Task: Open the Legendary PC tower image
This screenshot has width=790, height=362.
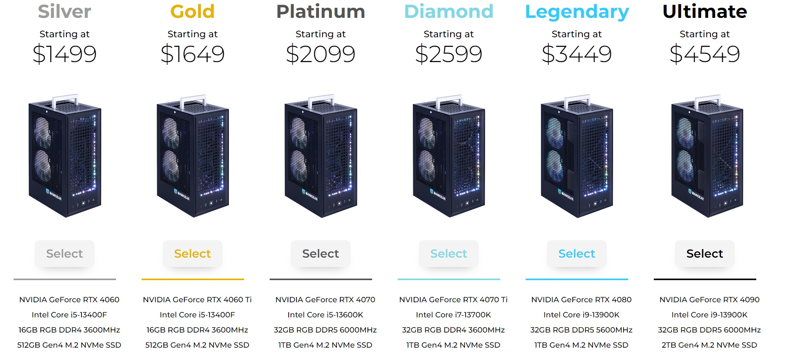Action: coord(577,155)
